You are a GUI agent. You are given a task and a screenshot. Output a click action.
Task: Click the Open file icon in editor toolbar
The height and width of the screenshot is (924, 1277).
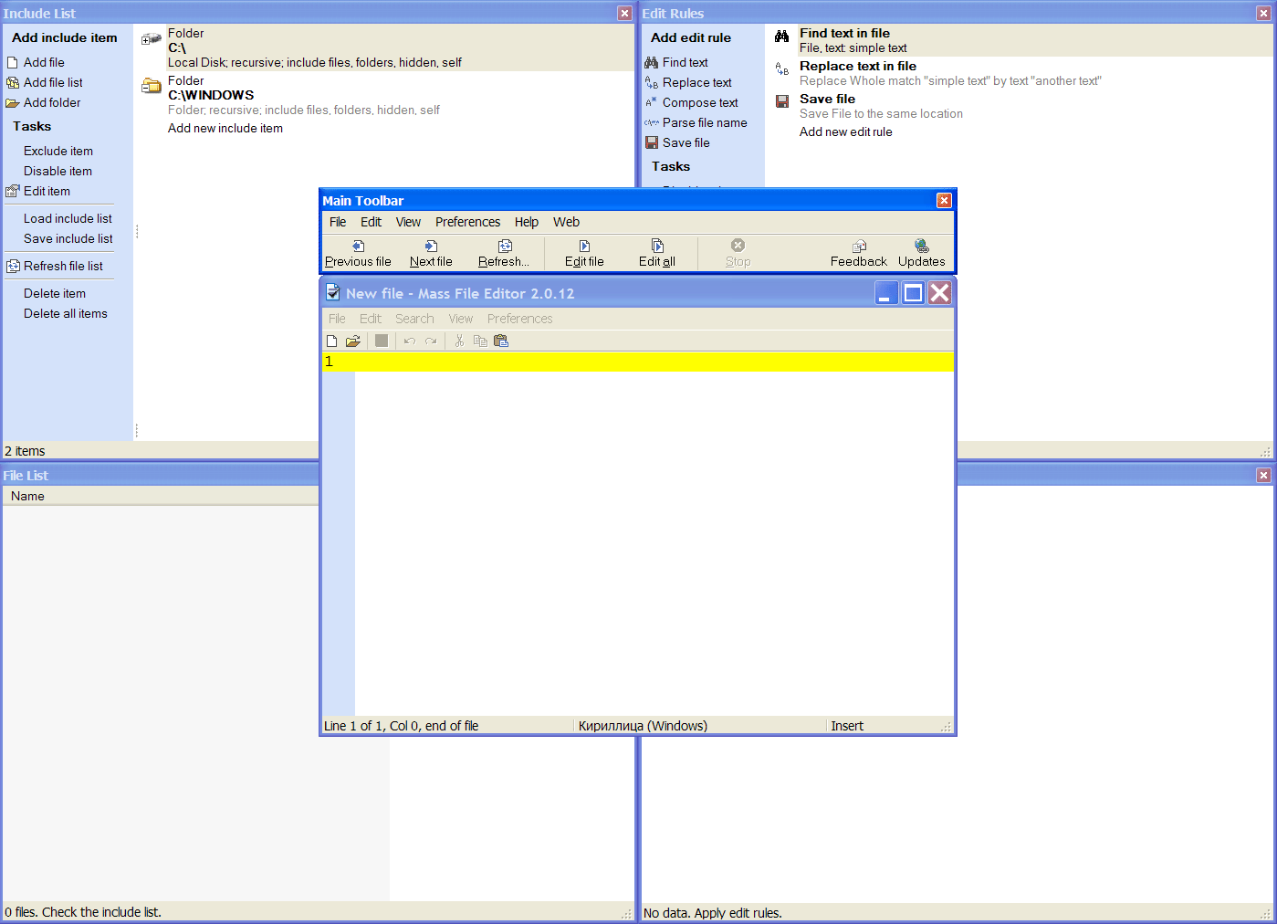[x=353, y=341]
